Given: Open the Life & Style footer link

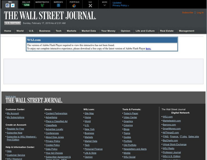Looking at the screenshot, I should [90, 153].
